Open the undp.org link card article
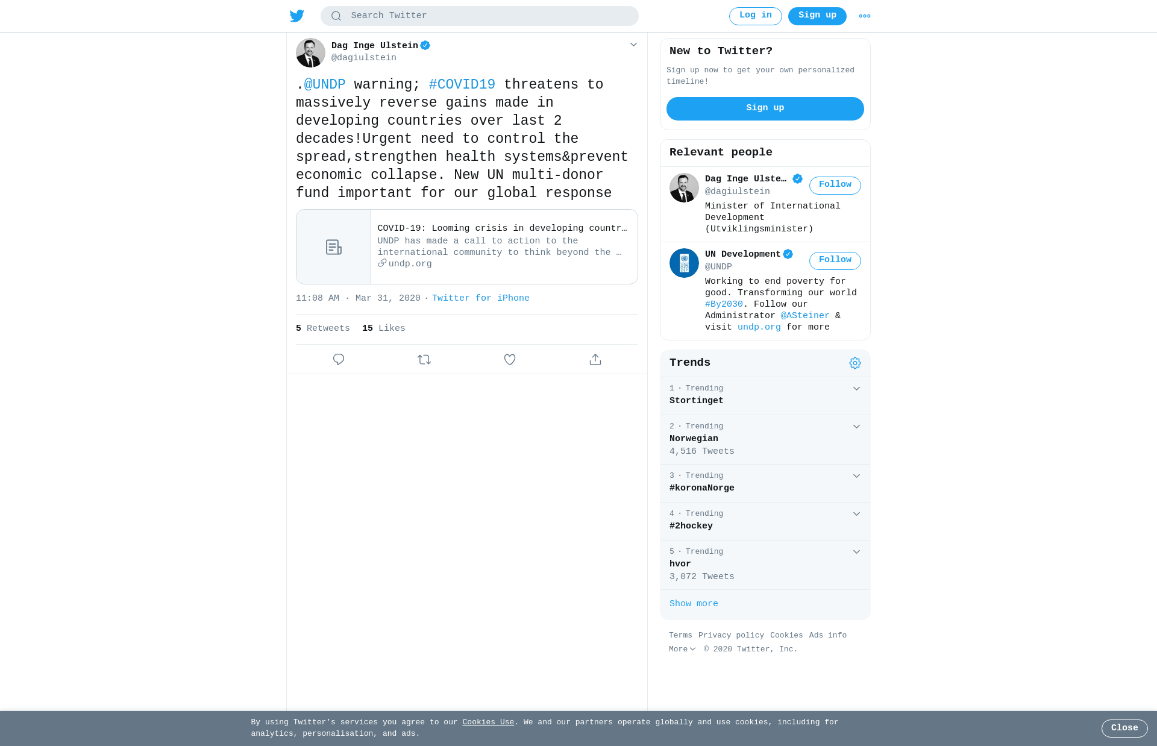 pos(467,246)
